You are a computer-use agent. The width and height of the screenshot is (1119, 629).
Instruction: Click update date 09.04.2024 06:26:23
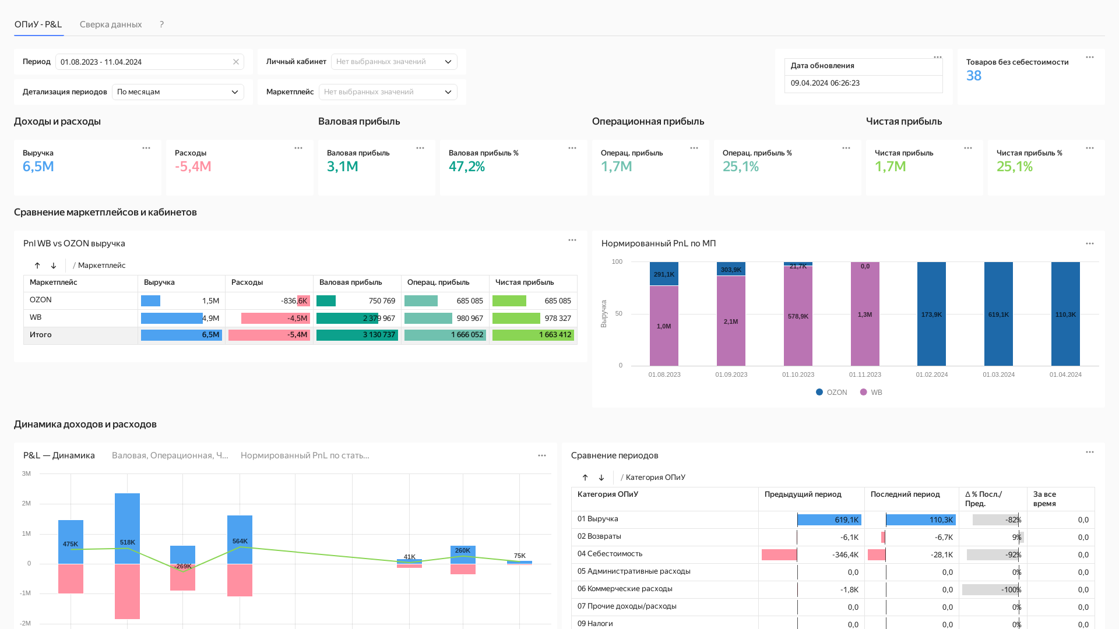click(825, 83)
